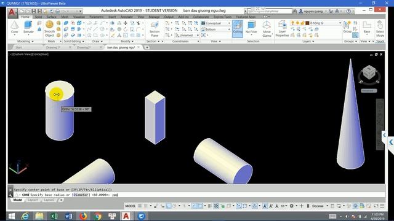Close the ban dau giuong ngu drawing tab
Screen dimensions: 394x221
point(139,47)
